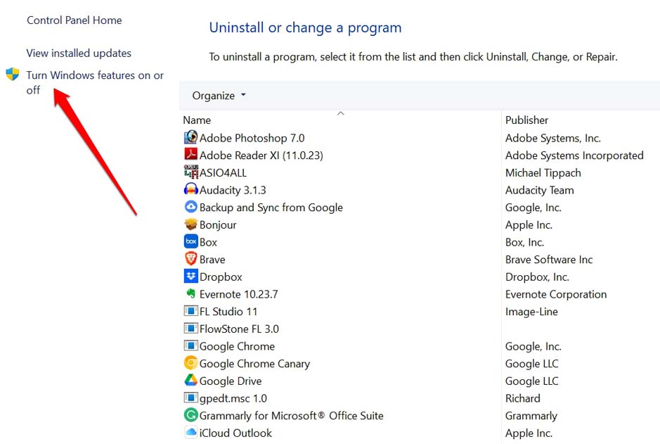Image resolution: width=660 pixels, height=444 pixels.
Task: Select Adobe Photoshop 7.0 in the list
Action: pos(252,138)
